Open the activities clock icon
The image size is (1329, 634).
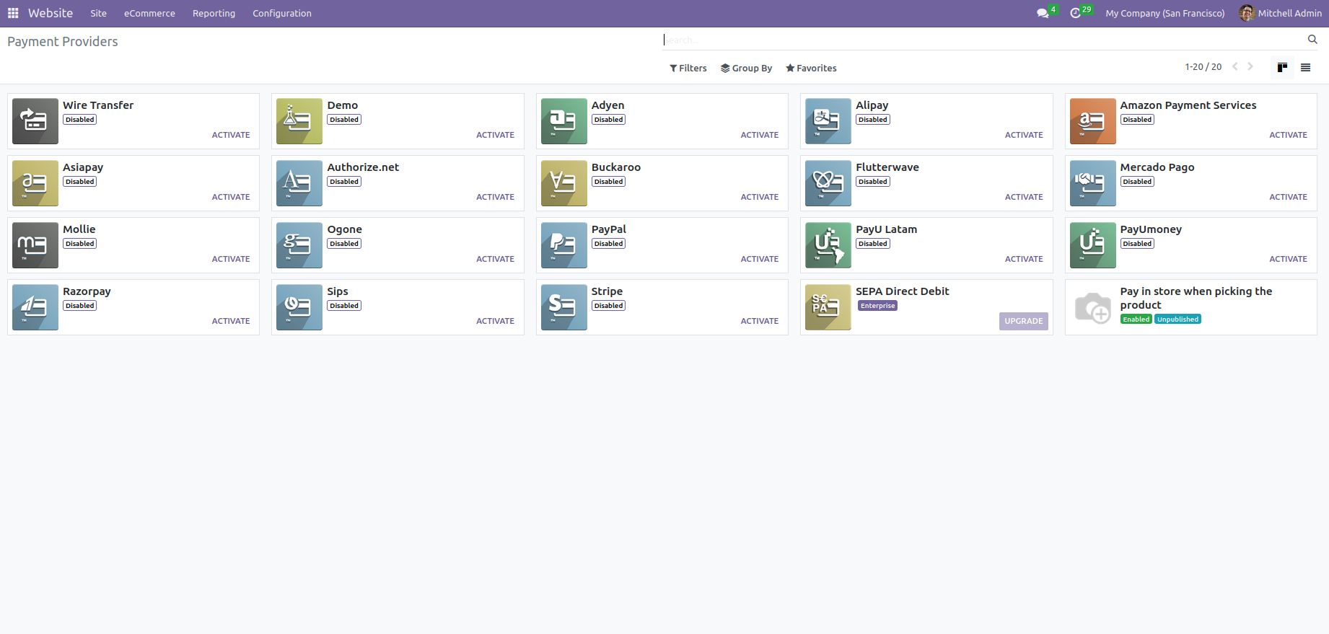[x=1075, y=13]
